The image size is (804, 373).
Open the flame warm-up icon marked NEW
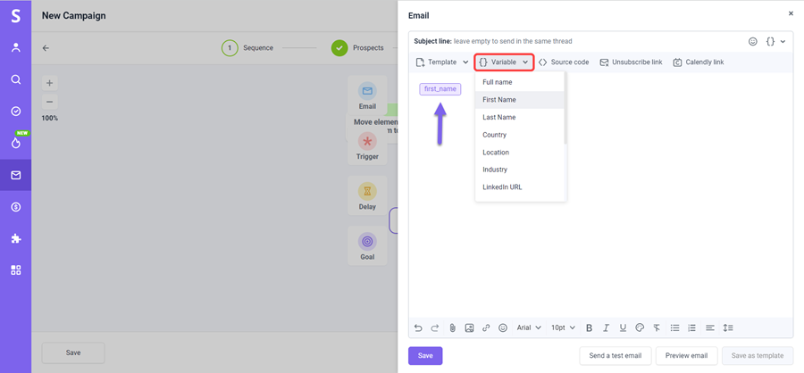click(x=16, y=143)
